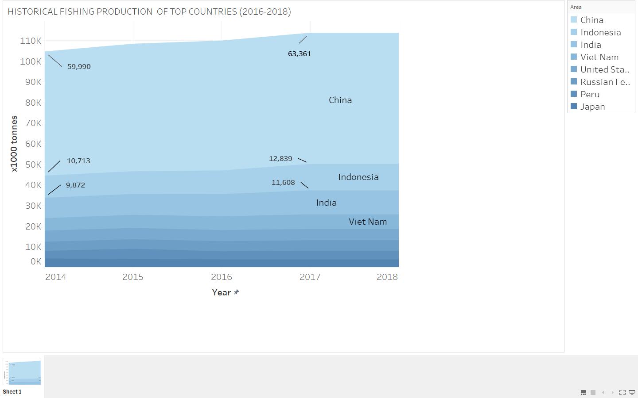Screen dimensions: 638x398
Task: Highlight Indonesia in the Area legend
Action: (600, 32)
